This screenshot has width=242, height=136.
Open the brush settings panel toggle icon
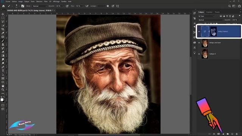tap(23, 6)
